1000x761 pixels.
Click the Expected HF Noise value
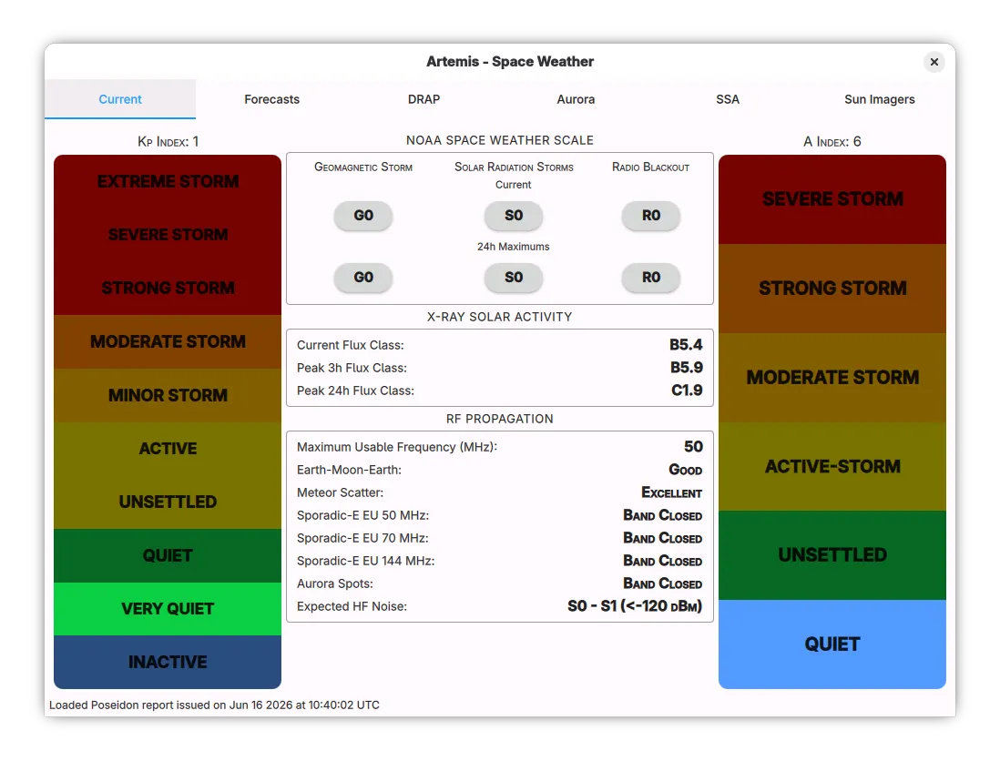click(x=635, y=606)
